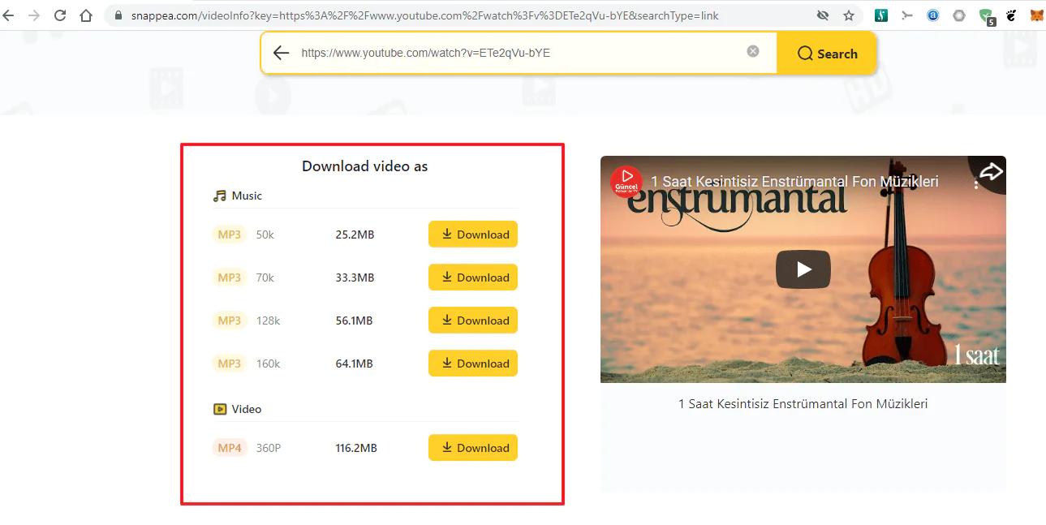Click the back arrow in Snappea search box

tap(281, 53)
